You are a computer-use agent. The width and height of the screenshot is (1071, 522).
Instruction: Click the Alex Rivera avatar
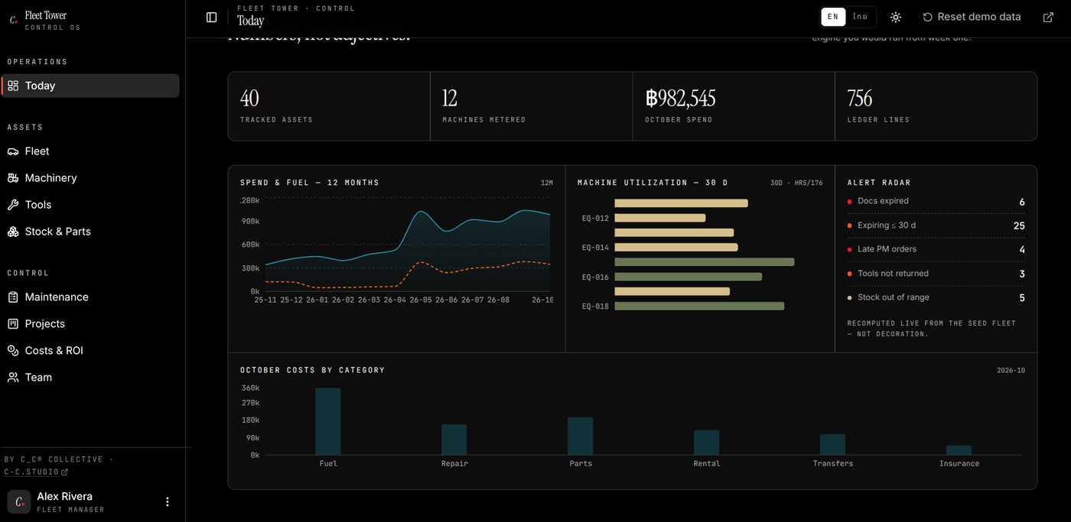[x=19, y=502]
